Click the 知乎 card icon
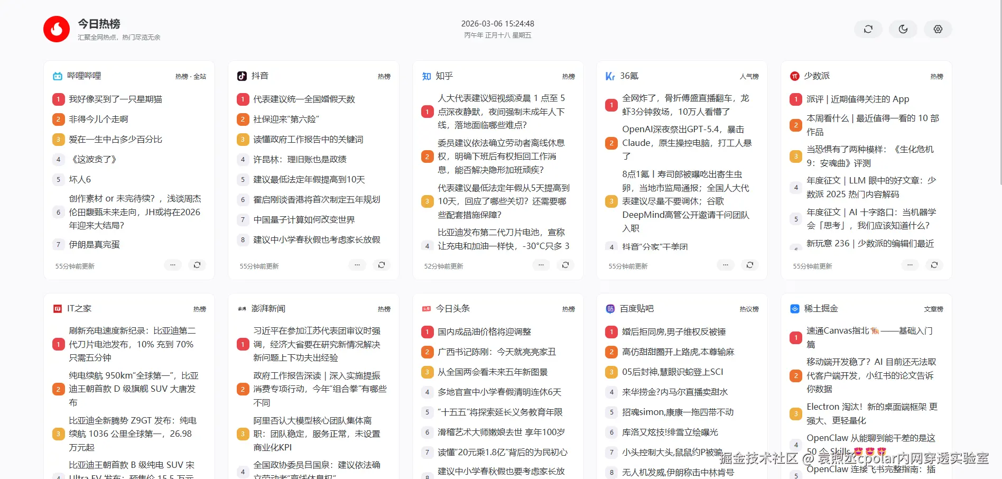This screenshot has width=1002, height=479. [x=426, y=76]
